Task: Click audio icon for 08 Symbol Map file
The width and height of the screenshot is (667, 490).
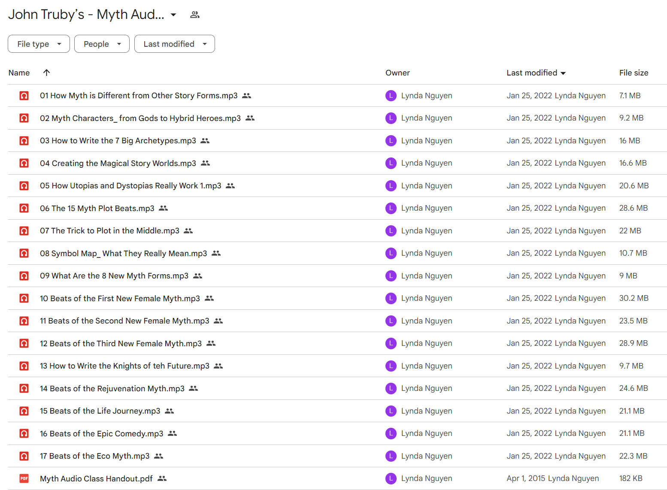Action: [x=24, y=253]
